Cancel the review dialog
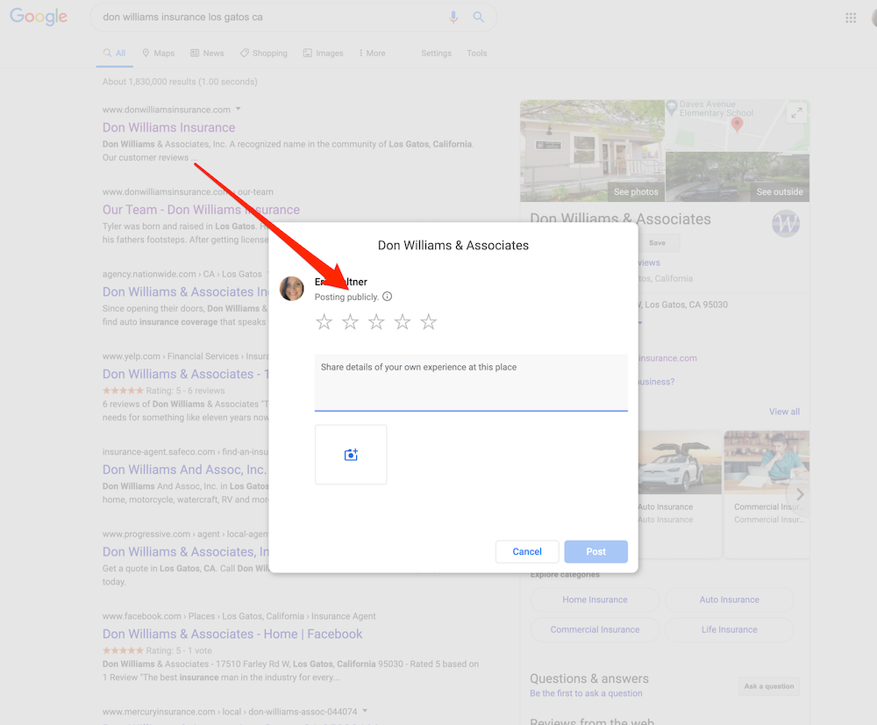The height and width of the screenshot is (725, 877). click(527, 551)
